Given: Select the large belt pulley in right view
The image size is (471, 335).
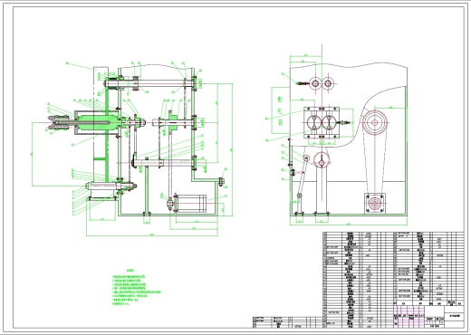Looking at the screenshot, I should click(375, 122).
